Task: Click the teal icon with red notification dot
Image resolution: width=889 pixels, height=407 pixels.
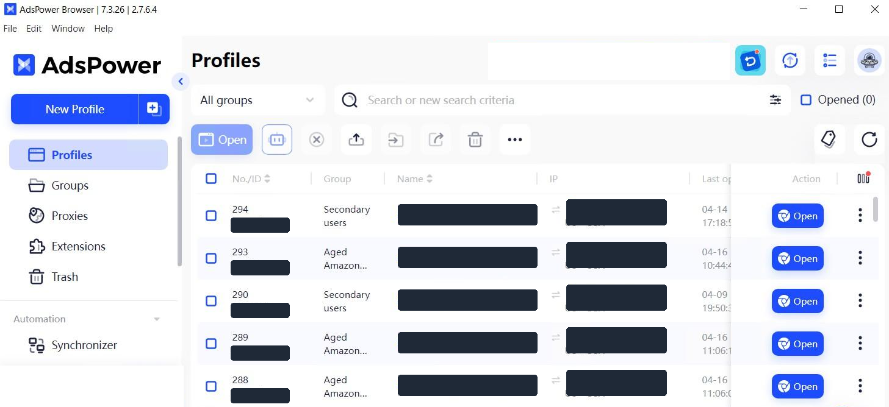Action: tap(750, 60)
